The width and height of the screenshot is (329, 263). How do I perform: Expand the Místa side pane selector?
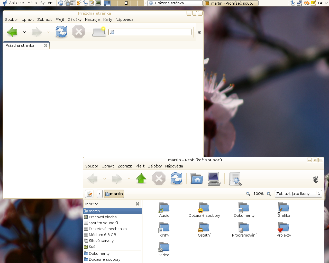pyautogui.click(x=92, y=204)
